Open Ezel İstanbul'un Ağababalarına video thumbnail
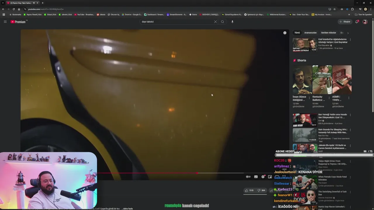This screenshot has width=374, height=210. pyautogui.click(x=305, y=45)
